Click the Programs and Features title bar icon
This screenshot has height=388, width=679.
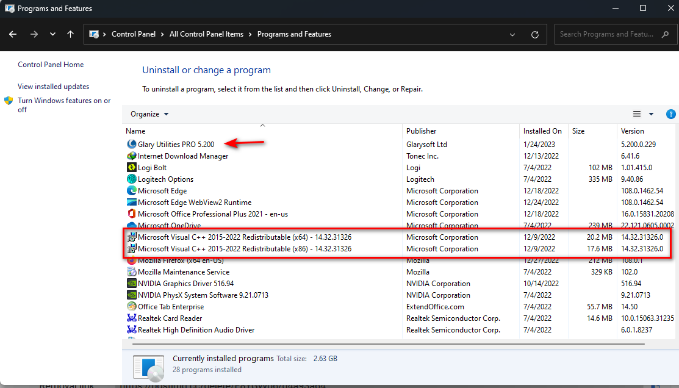(10, 8)
